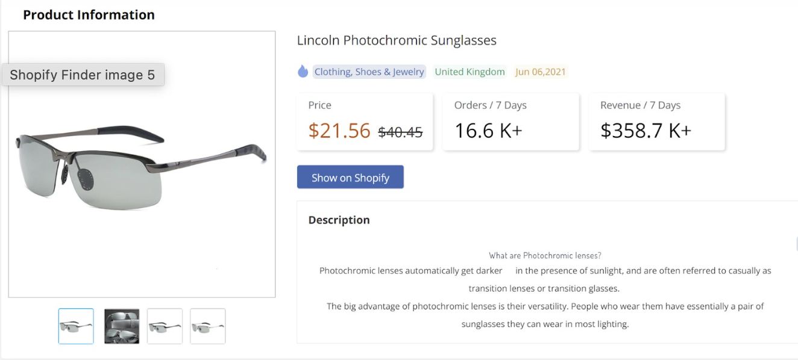Select the first sunglasses thumbnail
Screen dimensions: 798x360
[x=75, y=326]
